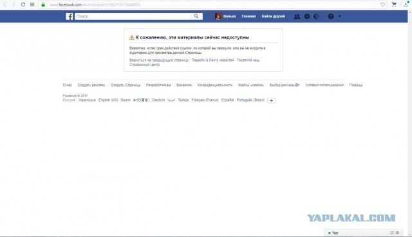Switch language to Türkçe
This screenshot has width=412, height=237.
click(x=183, y=100)
